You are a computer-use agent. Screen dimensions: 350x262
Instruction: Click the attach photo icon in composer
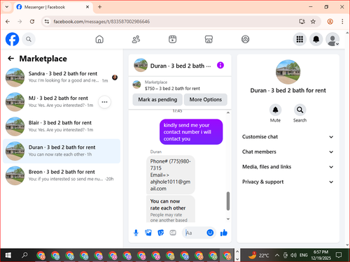pyautogui.click(x=148, y=233)
